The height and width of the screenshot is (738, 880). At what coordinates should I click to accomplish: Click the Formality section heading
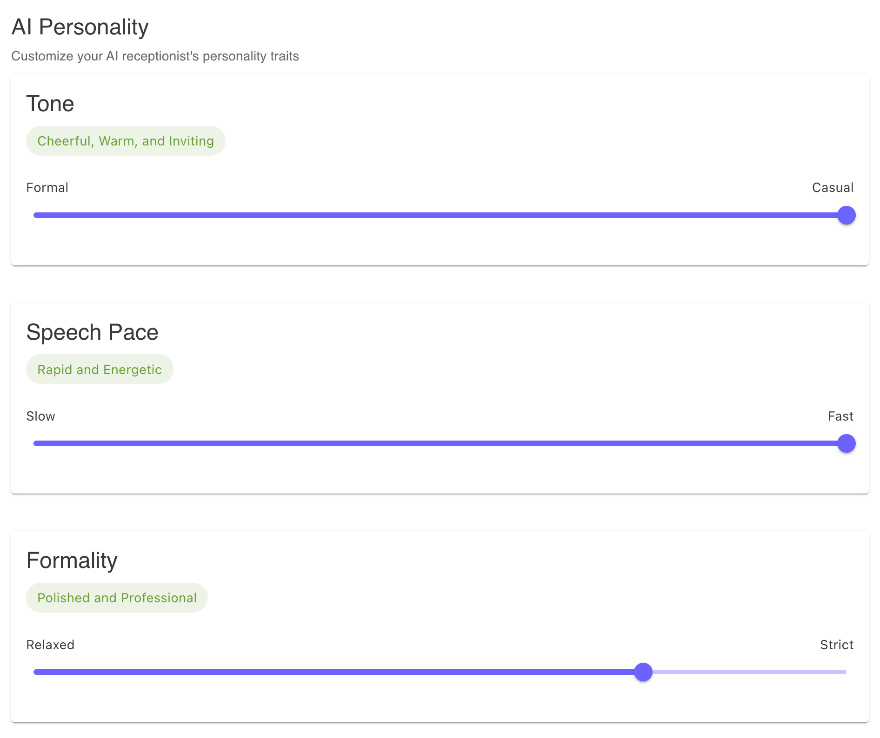72,560
